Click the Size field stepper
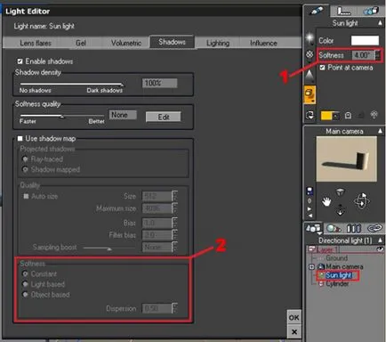 (174, 196)
